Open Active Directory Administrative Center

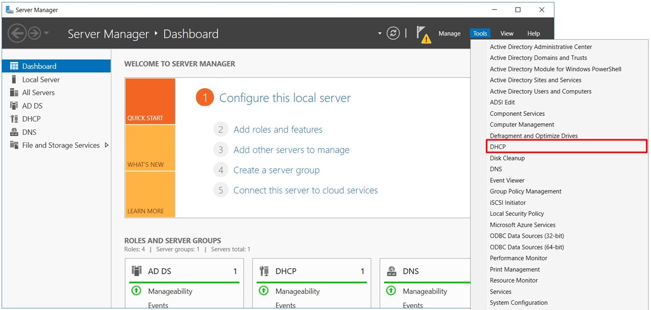[541, 47]
